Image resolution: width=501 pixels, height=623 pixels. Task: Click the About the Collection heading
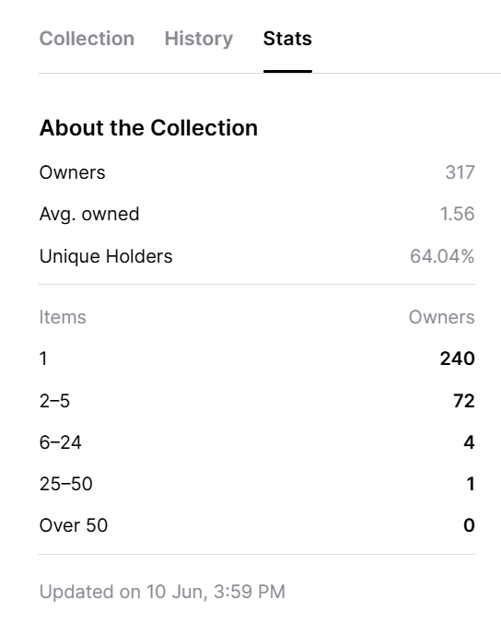pos(148,127)
